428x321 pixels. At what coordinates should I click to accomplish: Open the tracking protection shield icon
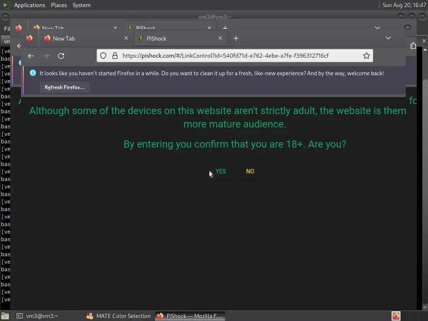103,56
